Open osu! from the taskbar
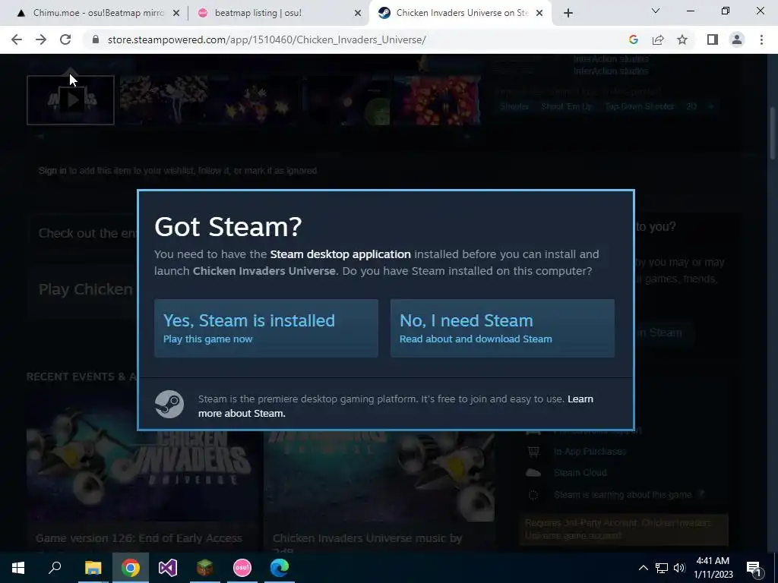Screen dimensions: 778x583 [242, 568]
